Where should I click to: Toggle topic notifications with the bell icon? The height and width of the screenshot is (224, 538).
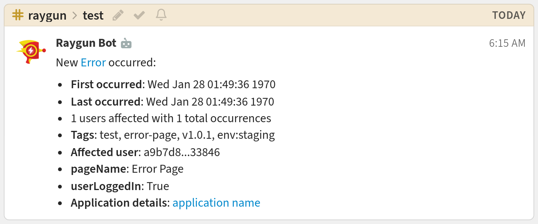point(161,15)
